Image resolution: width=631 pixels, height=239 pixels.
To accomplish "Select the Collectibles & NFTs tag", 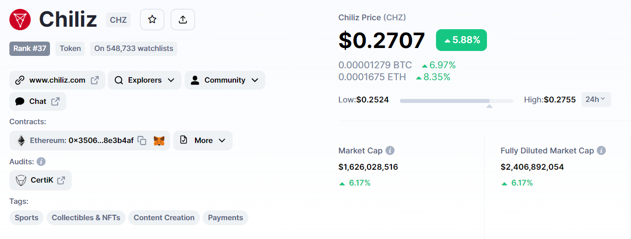I will (x=86, y=218).
